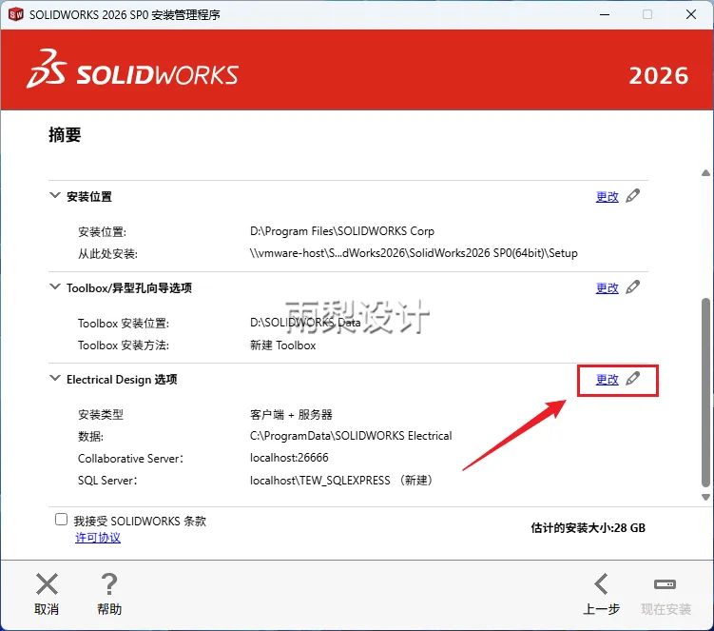The height and width of the screenshot is (631, 714).
Task: Click C:\ProgramData\SOLIDWORKS Electrical data path
Action: pos(351,436)
